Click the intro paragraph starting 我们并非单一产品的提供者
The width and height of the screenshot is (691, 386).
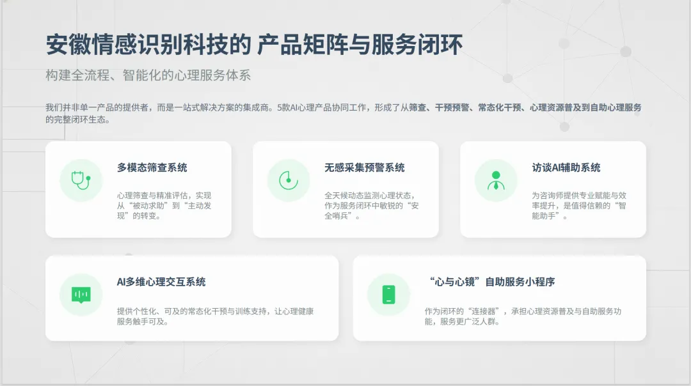point(344,114)
